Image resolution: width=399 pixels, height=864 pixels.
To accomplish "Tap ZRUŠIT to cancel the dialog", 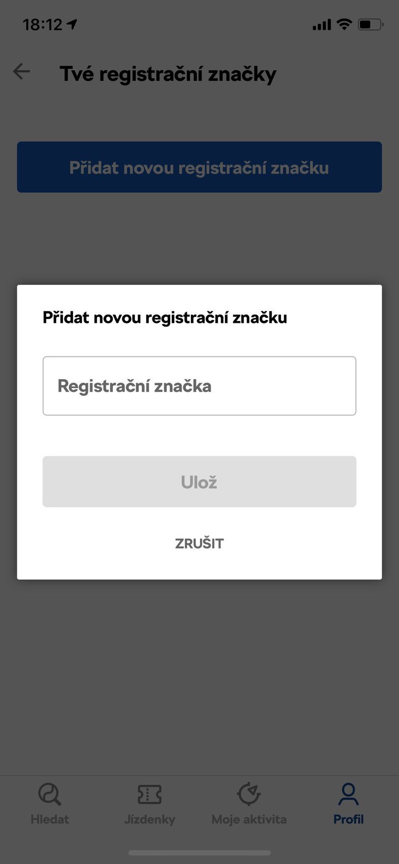I will tap(199, 543).
